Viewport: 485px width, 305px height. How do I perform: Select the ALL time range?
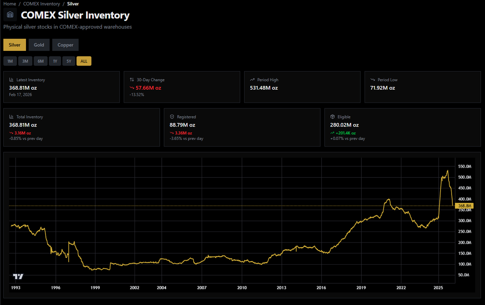click(x=84, y=61)
